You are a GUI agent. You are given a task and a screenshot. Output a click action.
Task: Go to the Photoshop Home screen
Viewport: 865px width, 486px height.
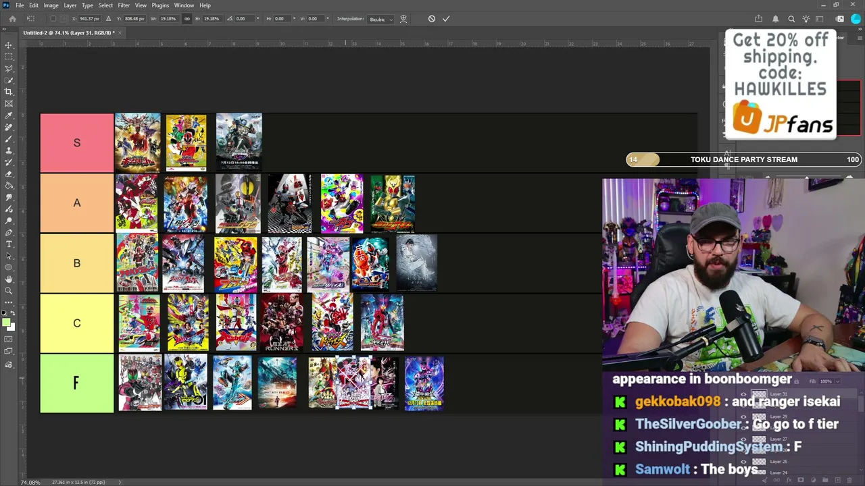(12, 19)
